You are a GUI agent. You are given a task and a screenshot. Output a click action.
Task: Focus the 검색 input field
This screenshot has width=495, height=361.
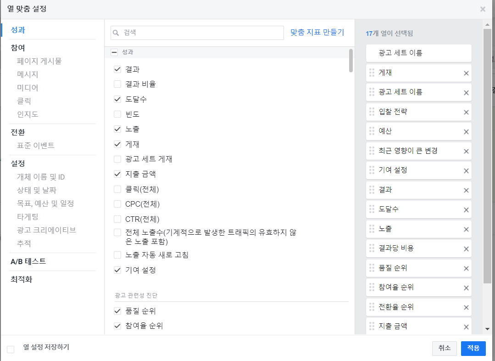coord(197,33)
